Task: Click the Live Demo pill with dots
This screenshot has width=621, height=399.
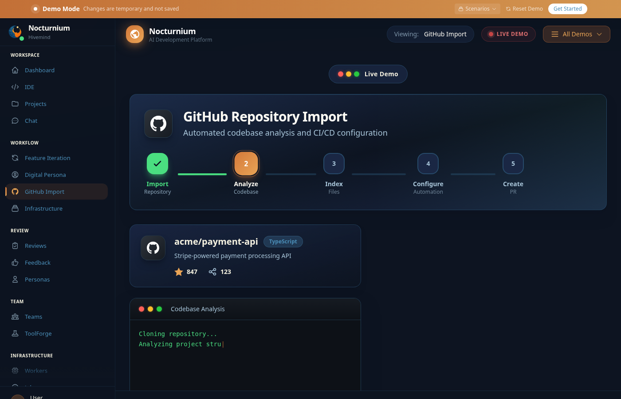Action: pyautogui.click(x=368, y=74)
